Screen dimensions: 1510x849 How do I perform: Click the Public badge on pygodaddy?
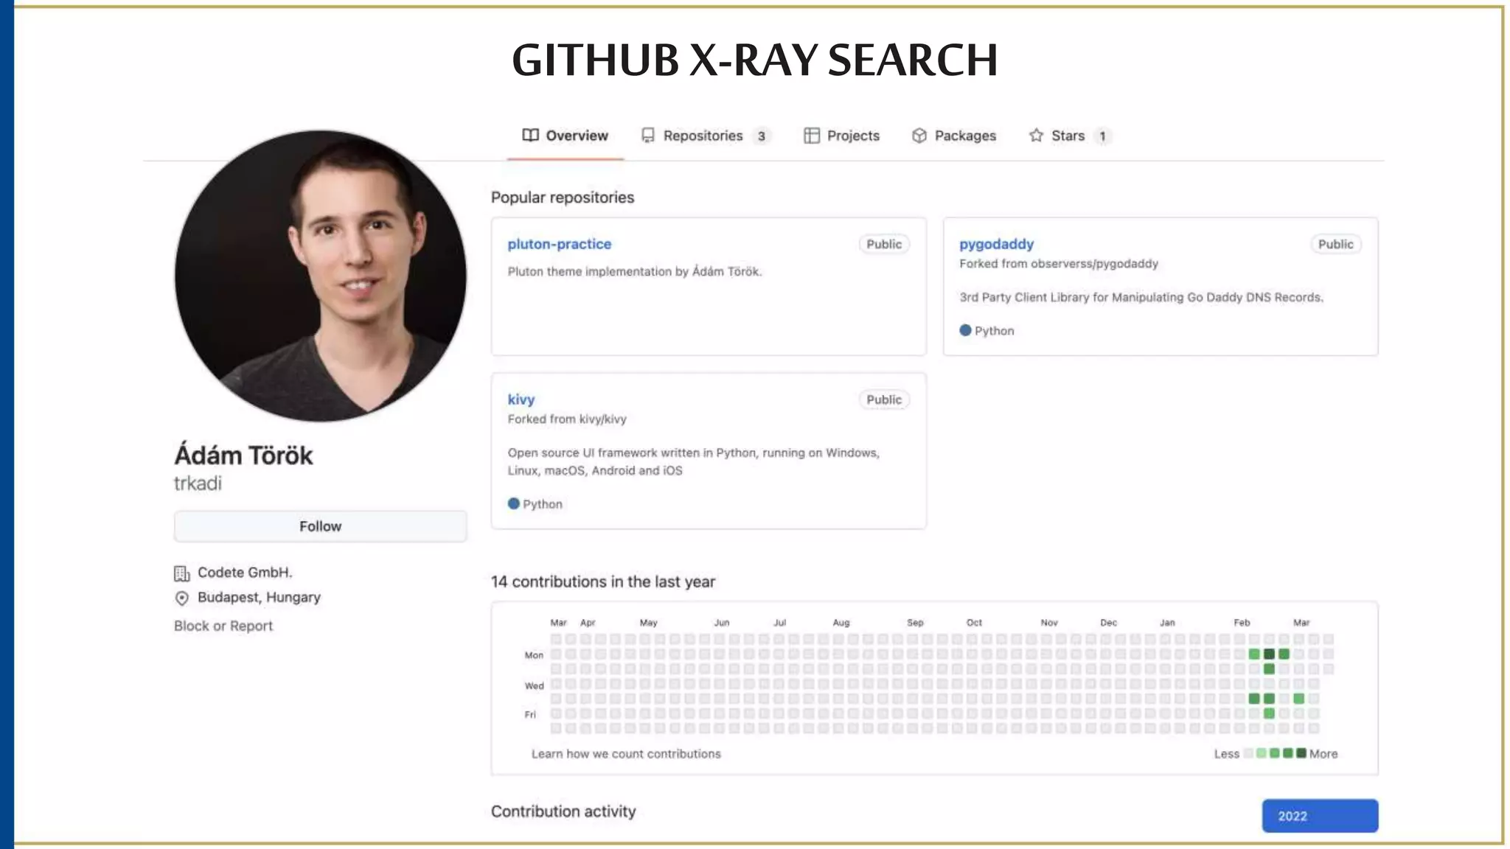(1335, 244)
